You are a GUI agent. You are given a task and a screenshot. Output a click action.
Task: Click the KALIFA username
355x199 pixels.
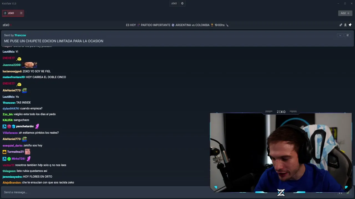[8, 120]
